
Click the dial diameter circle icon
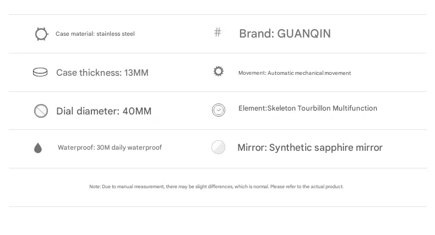41,111
